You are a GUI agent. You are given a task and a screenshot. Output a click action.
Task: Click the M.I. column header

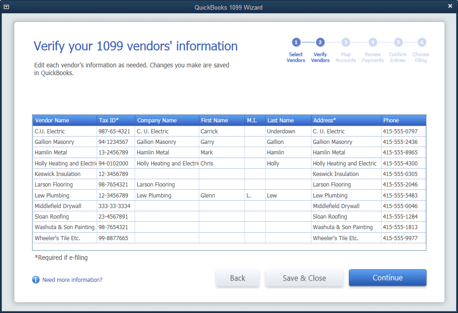coord(255,121)
